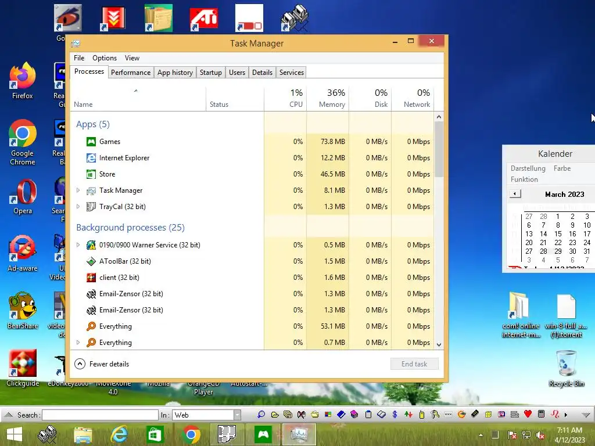Select the Store process icon
The image size is (595, 446).
[x=91, y=174]
